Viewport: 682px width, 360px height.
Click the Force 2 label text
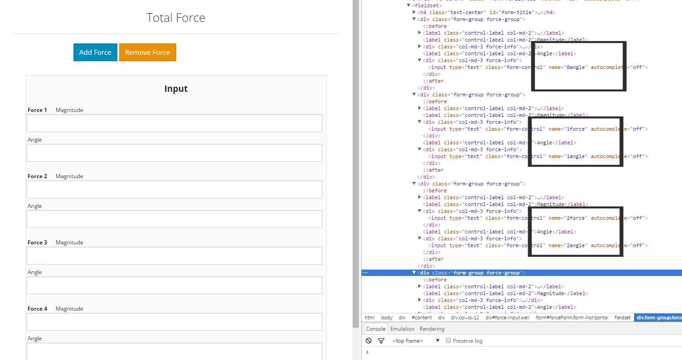coord(37,176)
